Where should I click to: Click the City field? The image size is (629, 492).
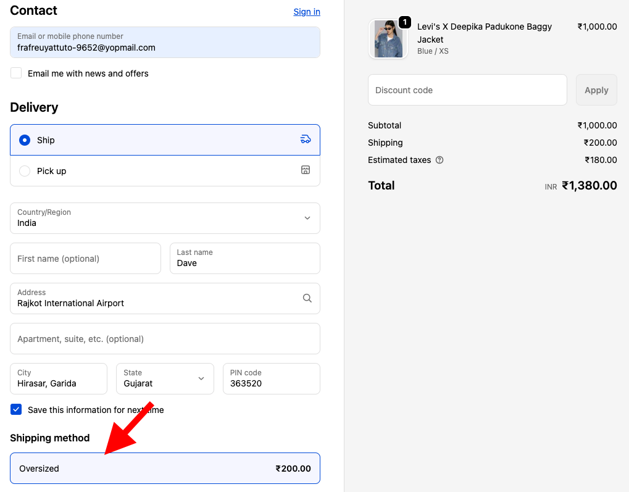click(59, 379)
